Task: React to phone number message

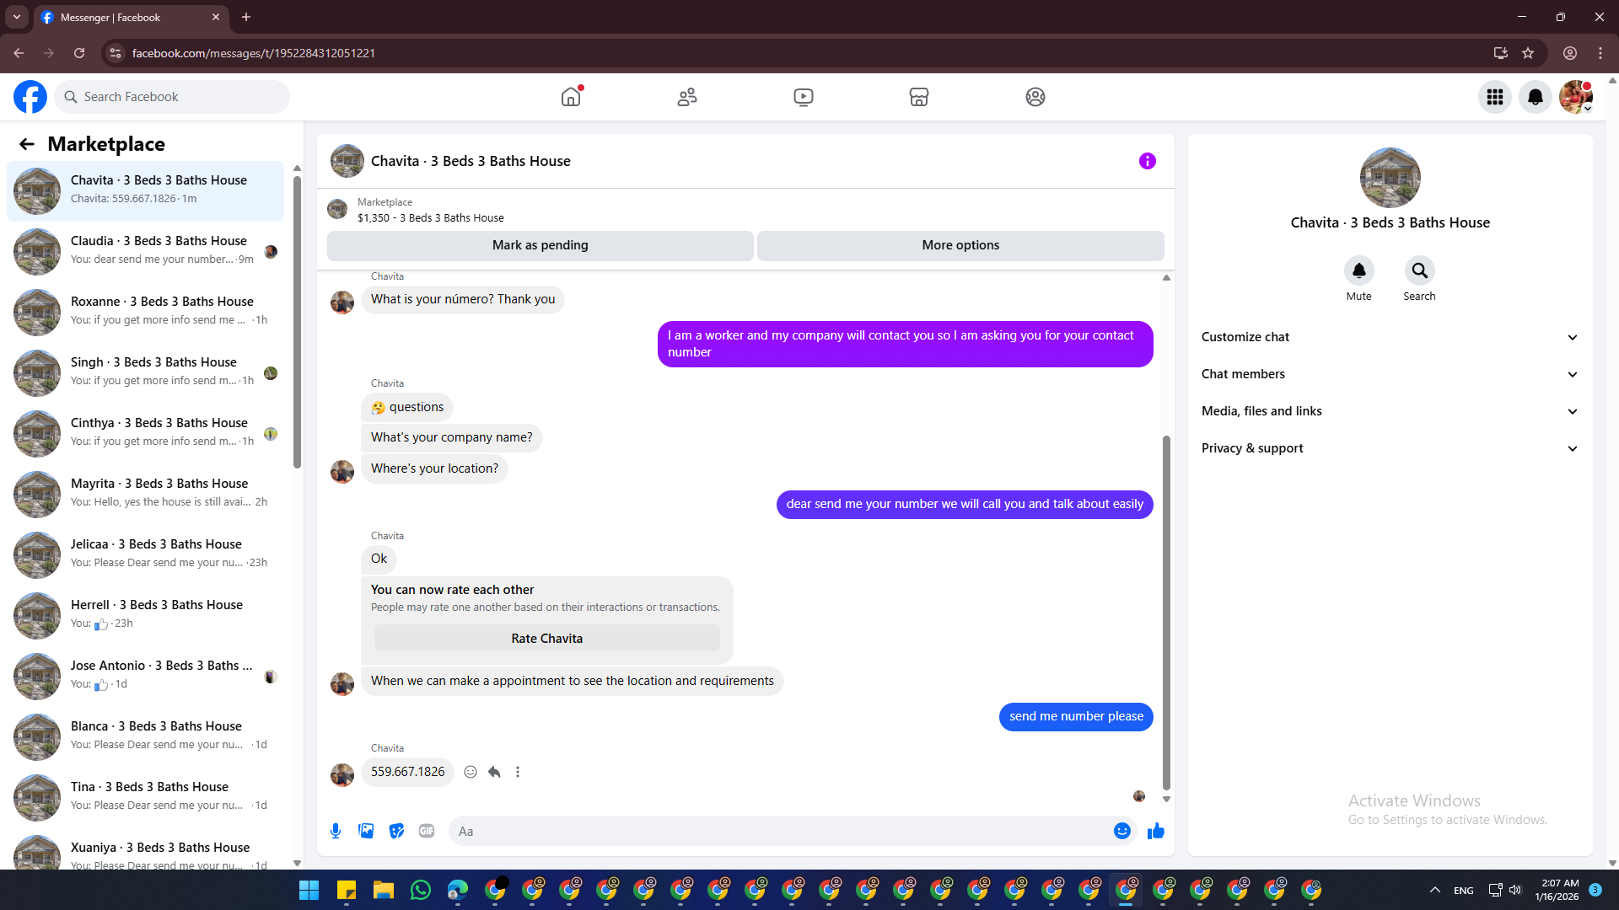Action: 471,772
